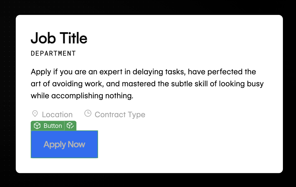This screenshot has width=296, height=187.
Task: Click the job description paragraph
Action: tap(147, 83)
